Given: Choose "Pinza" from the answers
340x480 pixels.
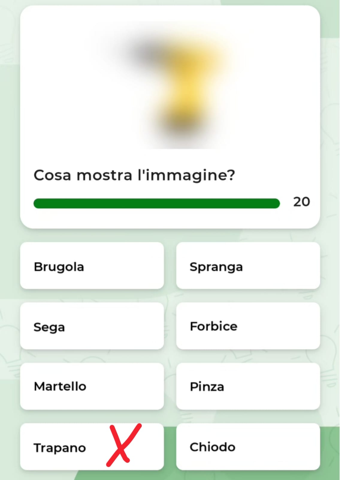Looking at the screenshot, I should pyautogui.click(x=248, y=386).
